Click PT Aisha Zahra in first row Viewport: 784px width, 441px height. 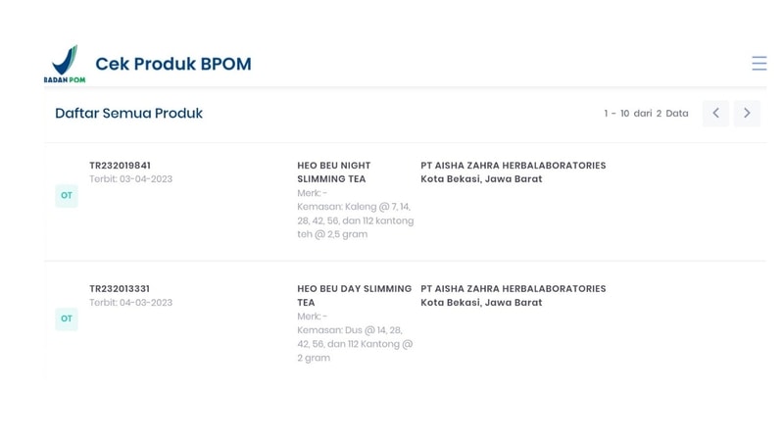[x=513, y=166]
